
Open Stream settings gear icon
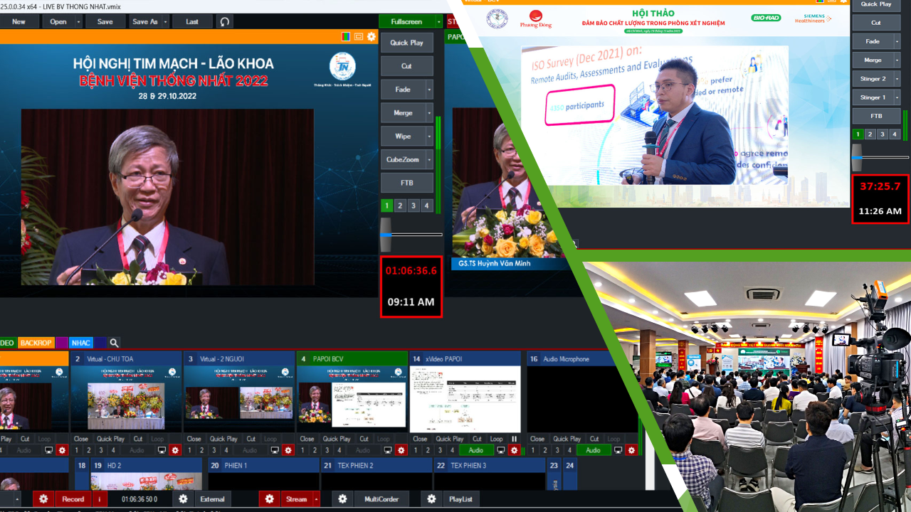269,499
